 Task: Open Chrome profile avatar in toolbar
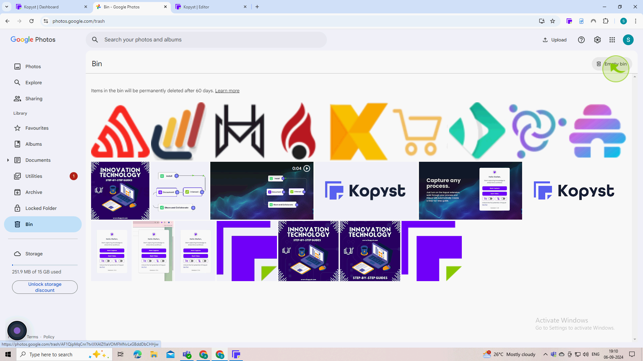point(624,21)
